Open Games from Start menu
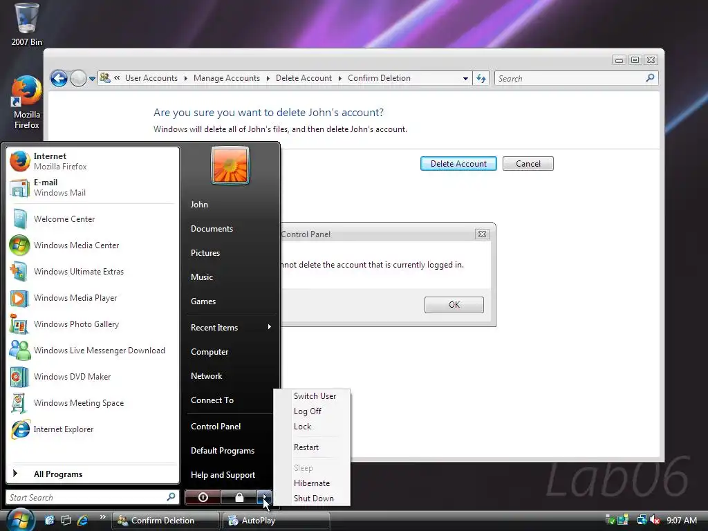The height and width of the screenshot is (531, 708). click(231, 301)
